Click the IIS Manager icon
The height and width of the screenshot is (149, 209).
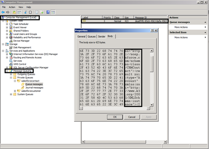11,54
